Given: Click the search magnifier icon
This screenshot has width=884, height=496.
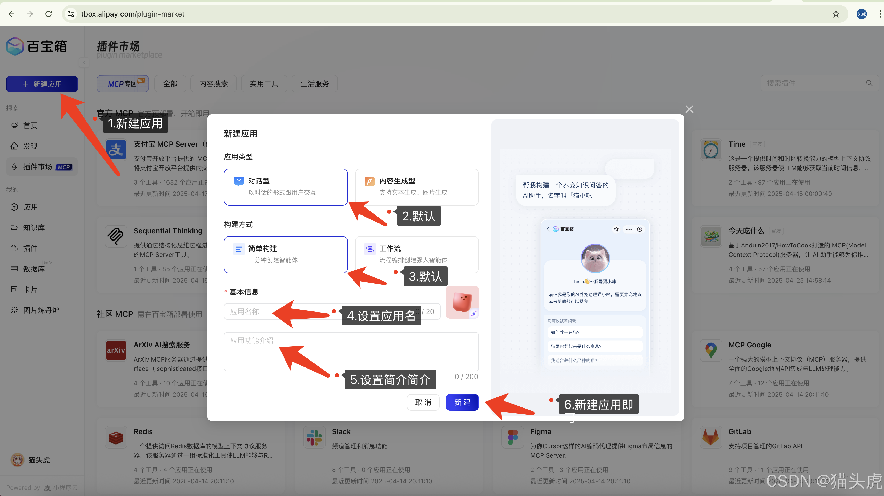Looking at the screenshot, I should coord(869,83).
